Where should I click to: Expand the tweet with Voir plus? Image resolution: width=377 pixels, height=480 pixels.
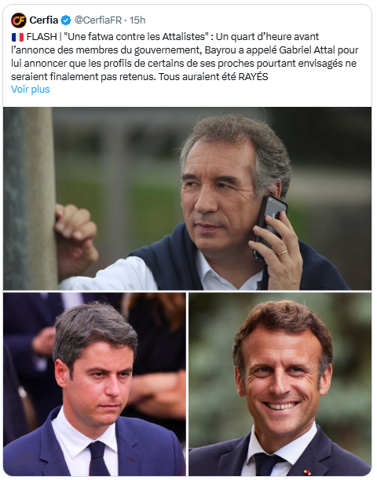click(x=31, y=90)
